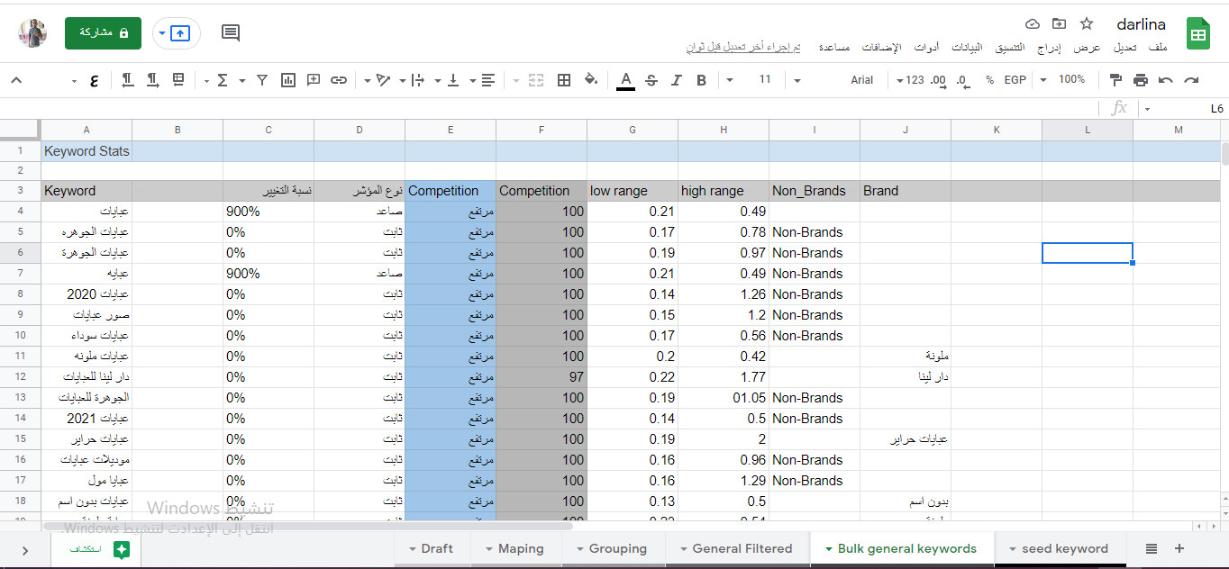Create a filter with the filter icon

coord(261,79)
